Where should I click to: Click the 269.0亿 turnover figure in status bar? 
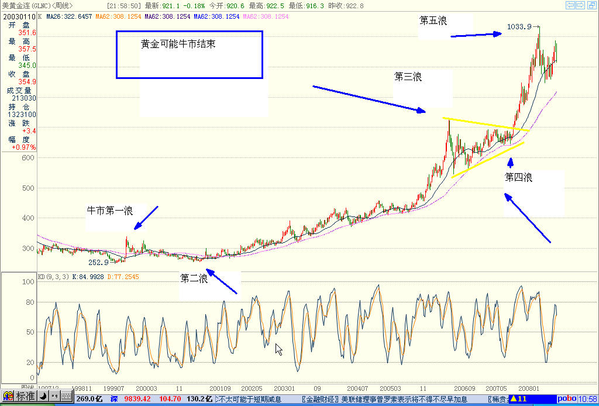[x=89, y=399]
